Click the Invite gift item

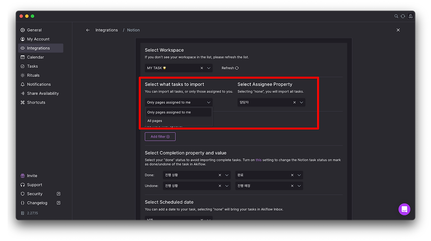pos(41,176)
